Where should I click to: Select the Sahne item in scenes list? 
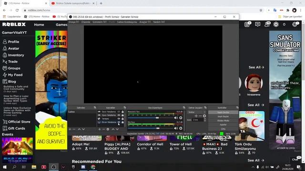click(x=82, y=112)
